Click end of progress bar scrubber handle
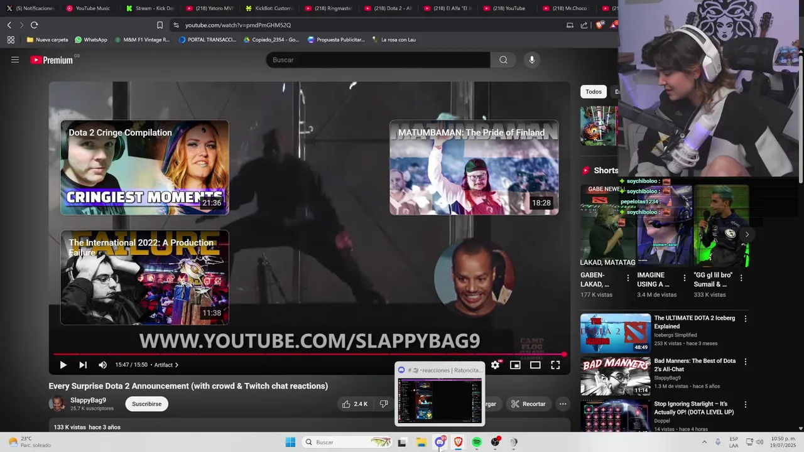Screen dimensions: 804x452 564,355
